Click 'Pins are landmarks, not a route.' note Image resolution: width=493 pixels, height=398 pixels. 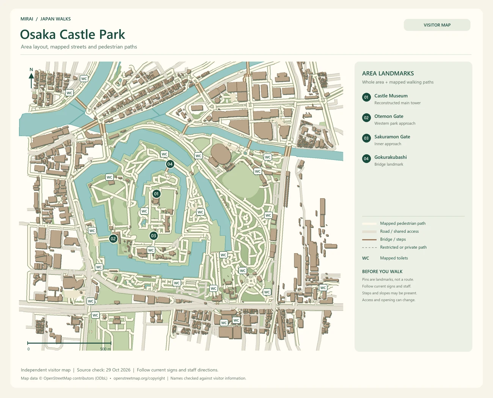click(x=388, y=279)
